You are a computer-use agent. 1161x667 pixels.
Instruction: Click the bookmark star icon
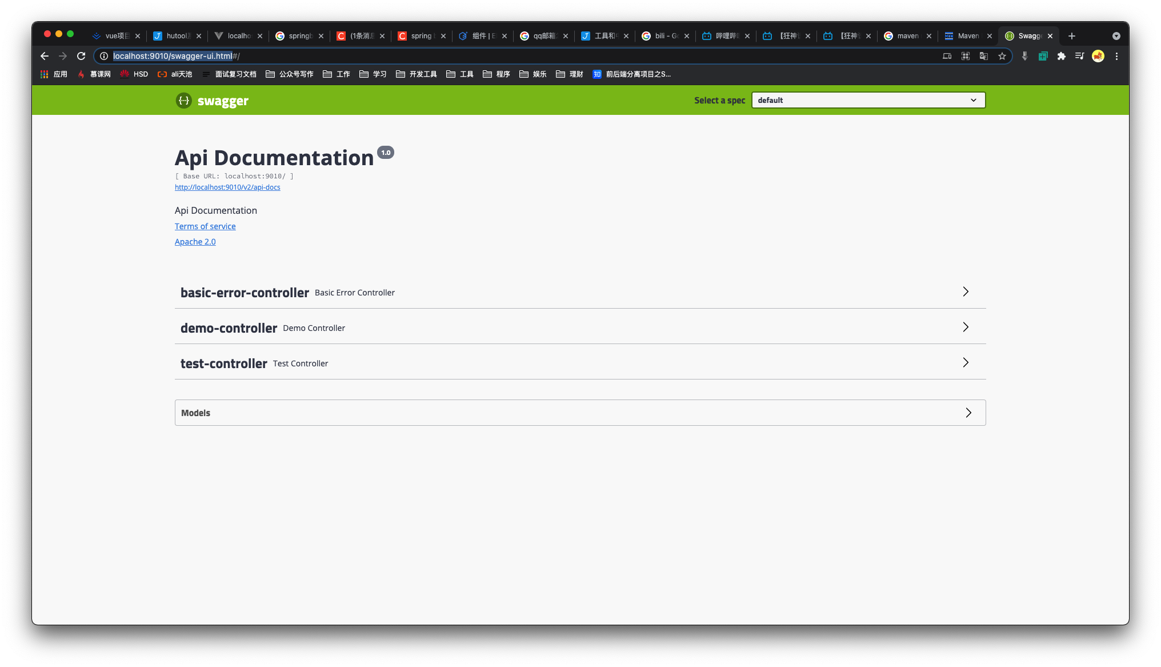[x=1002, y=56]
